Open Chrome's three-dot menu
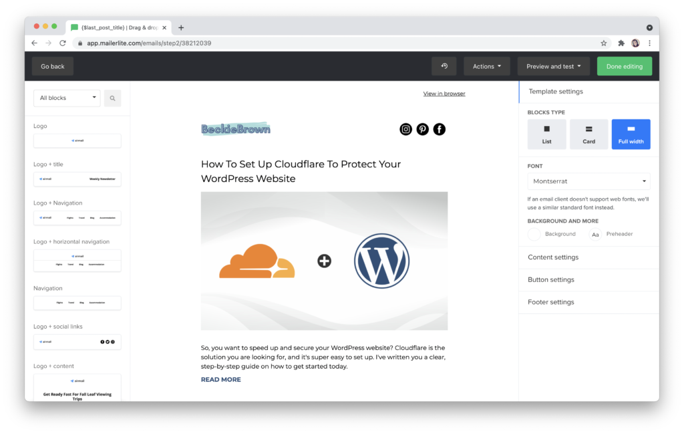684x434 pixels. coord(649,43)
